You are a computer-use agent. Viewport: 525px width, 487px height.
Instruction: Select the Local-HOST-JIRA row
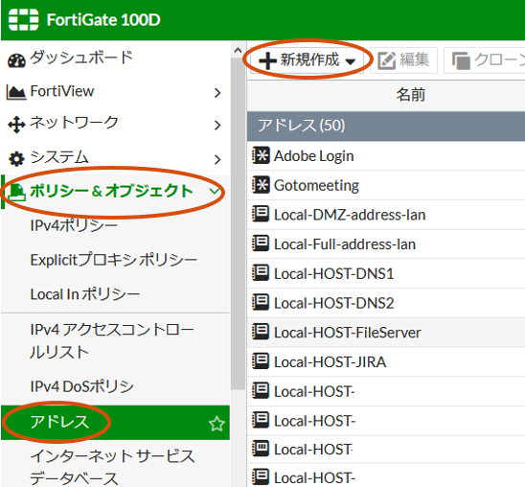point(386,361)
